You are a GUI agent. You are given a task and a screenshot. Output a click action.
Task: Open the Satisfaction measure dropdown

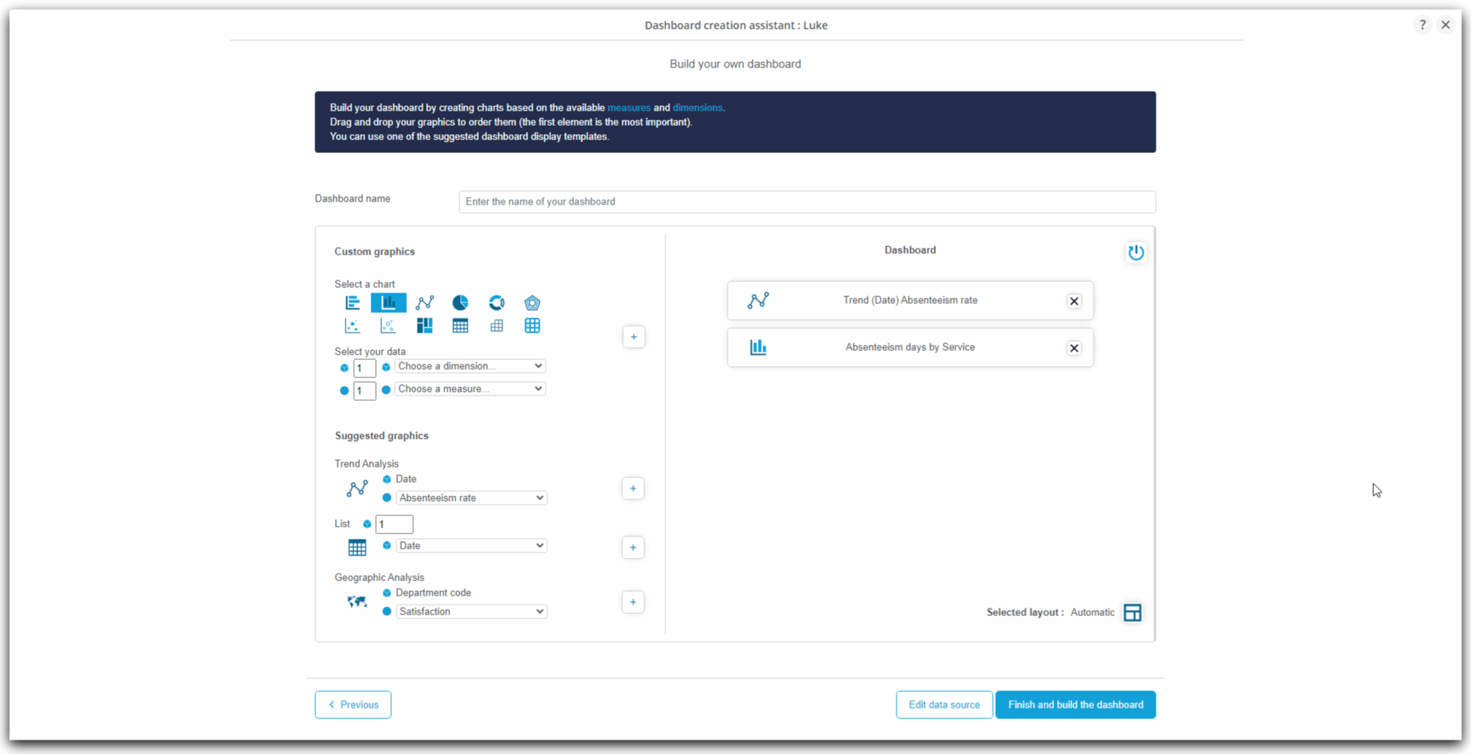[x=471, y=612]
